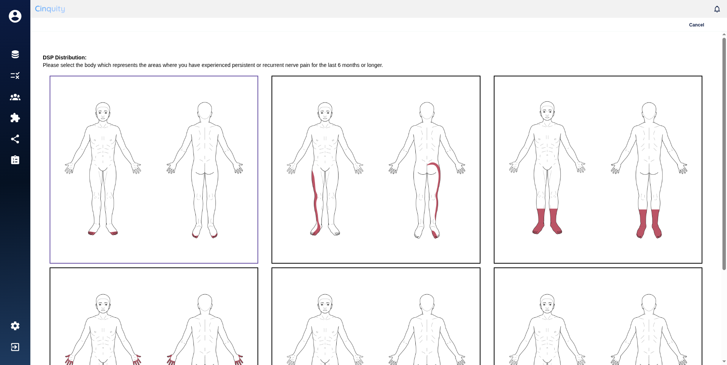The image size is (727, 365).
Task: Click the scrollbar down arrow
Action: pyautogui.click(x=724, y=362)
